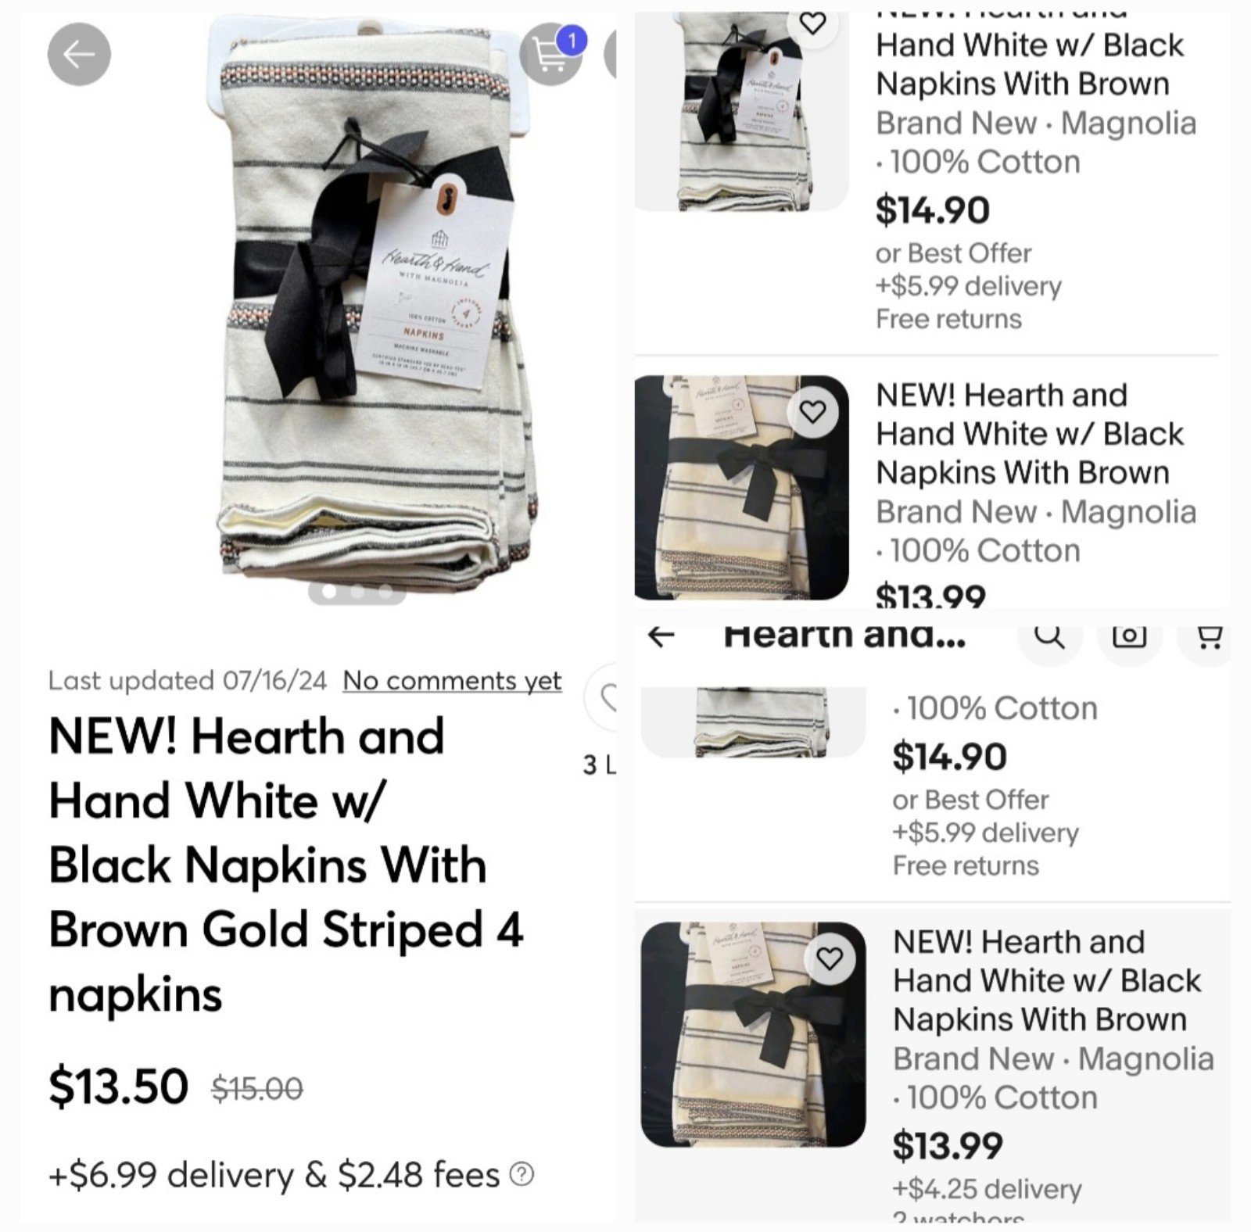The height and width of the screenshot is (1232, 1251).
Task: Like the listing via partial heart button
Action: pyautogui.click(x=602, y=697)
